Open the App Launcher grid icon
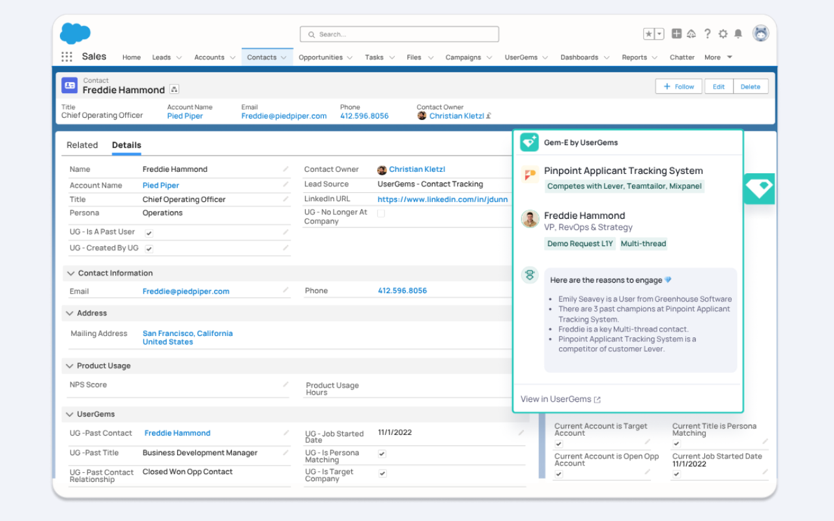Viewport: 834px width, 521px height. pos(66,57)
